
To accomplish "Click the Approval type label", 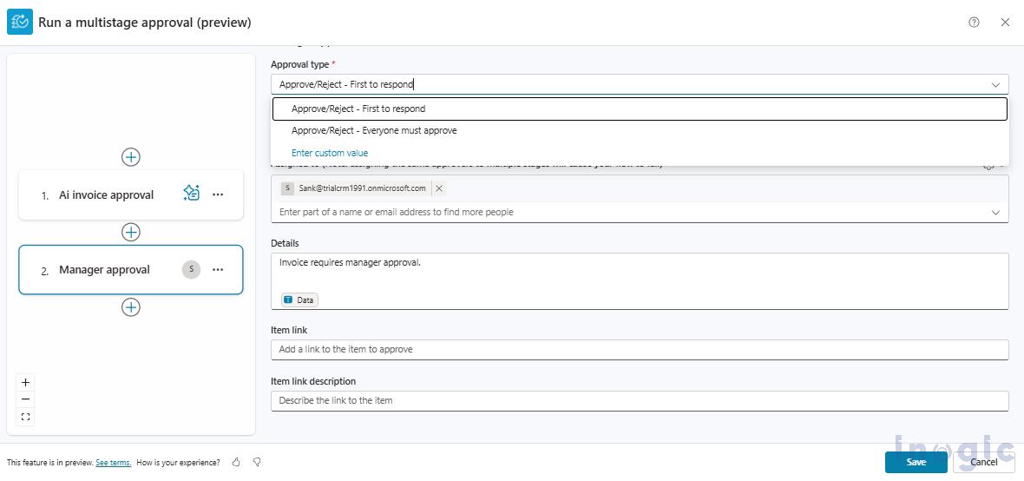I will [x=301, y=64].
